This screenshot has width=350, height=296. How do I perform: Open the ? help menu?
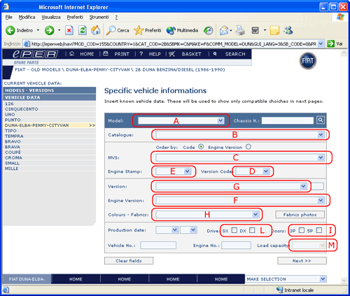click(116, 17)
